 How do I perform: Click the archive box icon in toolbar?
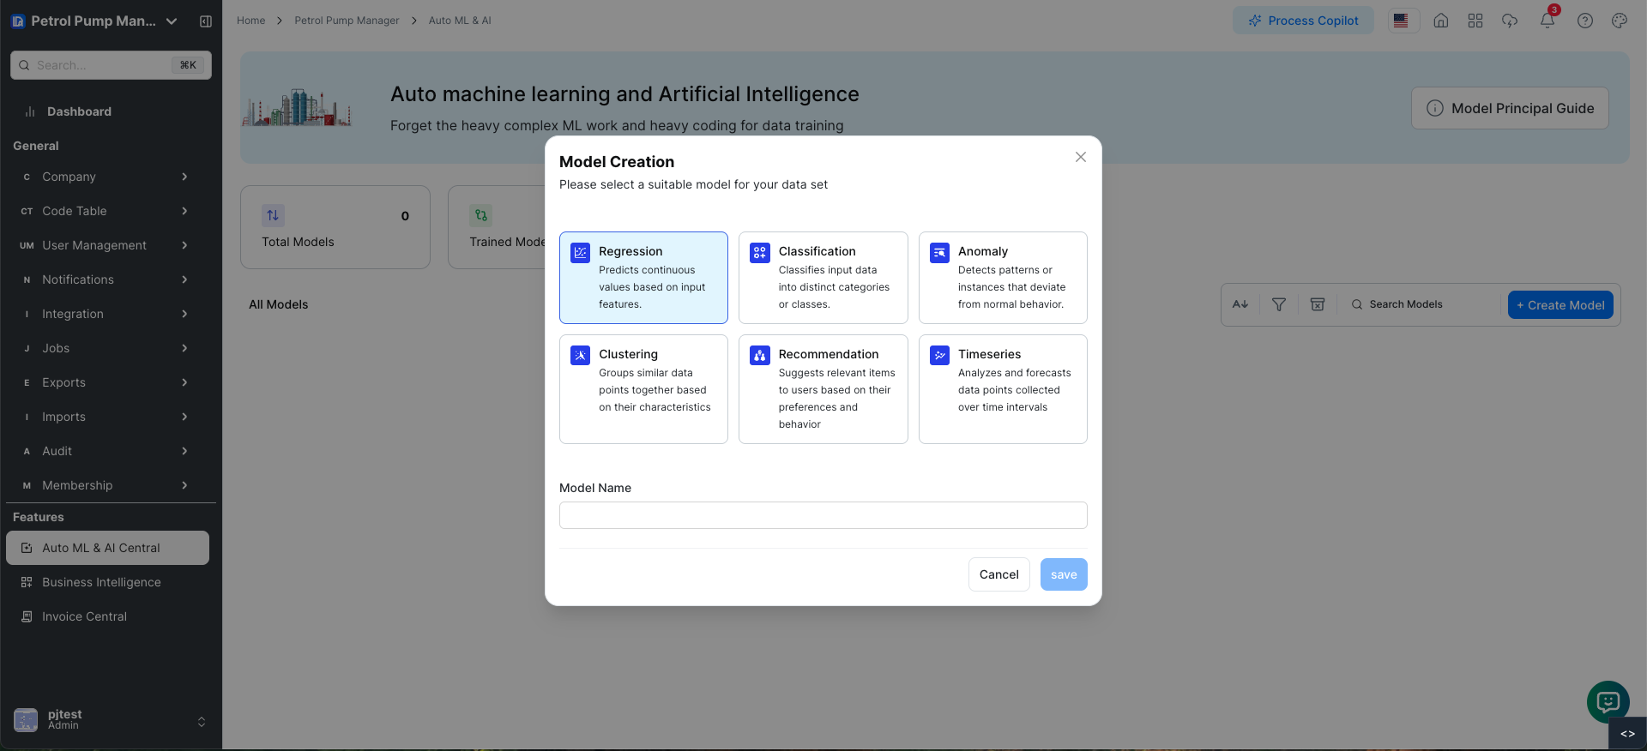[x=1318, y=304]
